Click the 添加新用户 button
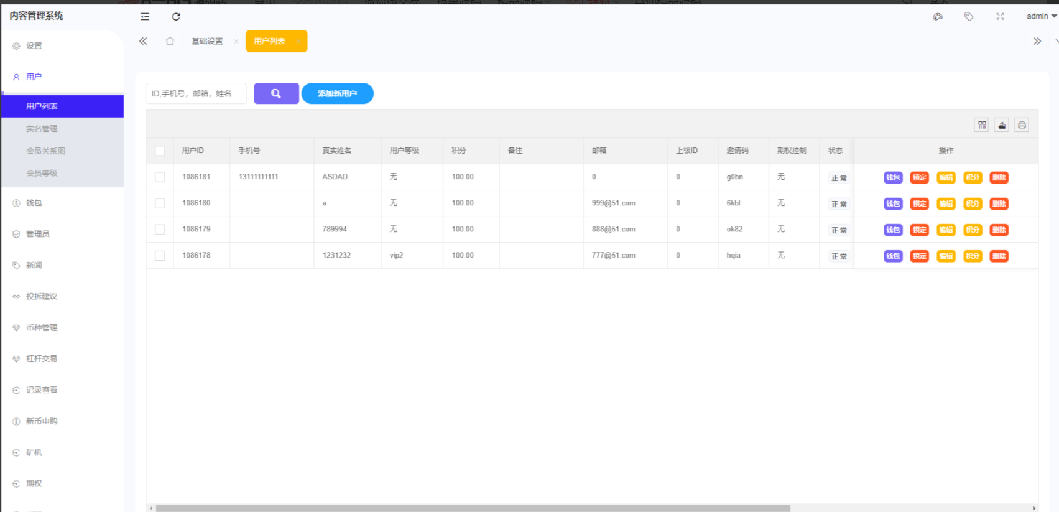Image resolution: width=1059 pixels, height=512 pixels. (x=337, y=93)
